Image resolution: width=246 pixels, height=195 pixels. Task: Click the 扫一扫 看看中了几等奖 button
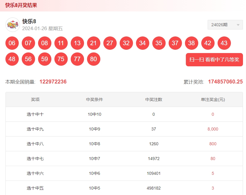click(214, 60)
